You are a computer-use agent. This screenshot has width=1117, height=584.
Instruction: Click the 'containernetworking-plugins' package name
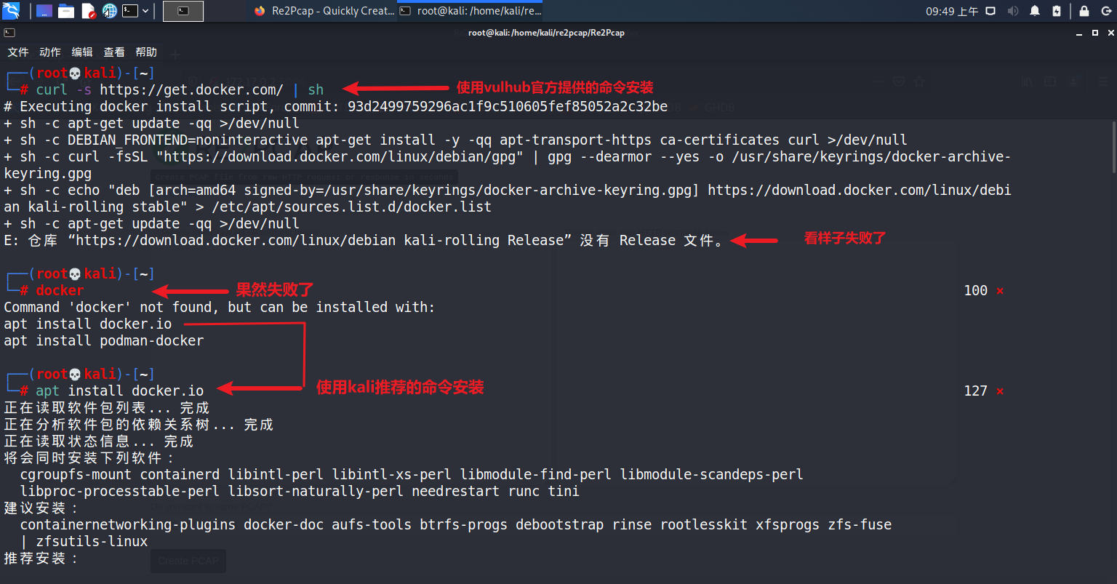tap(127, 524)
